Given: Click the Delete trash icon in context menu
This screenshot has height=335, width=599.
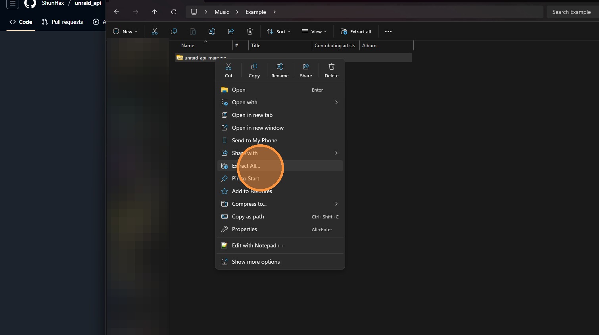Looking at the screenshot, I should pos(331,70).
